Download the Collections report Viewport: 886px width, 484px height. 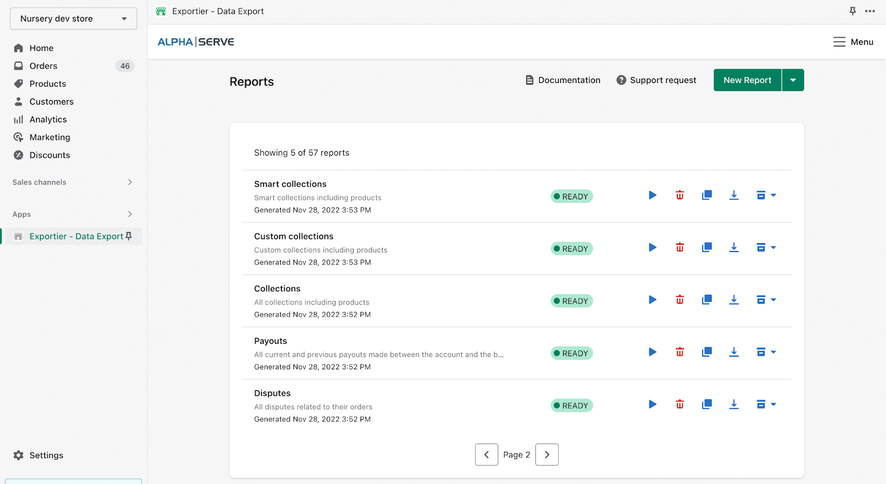coord(734,300)
